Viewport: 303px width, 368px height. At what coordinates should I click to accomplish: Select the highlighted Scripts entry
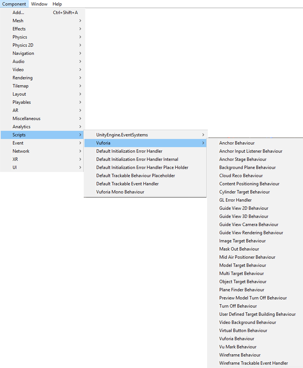click(42, 135)
